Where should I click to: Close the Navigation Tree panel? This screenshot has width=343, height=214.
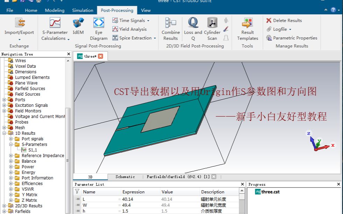click(x=69, y=54)
